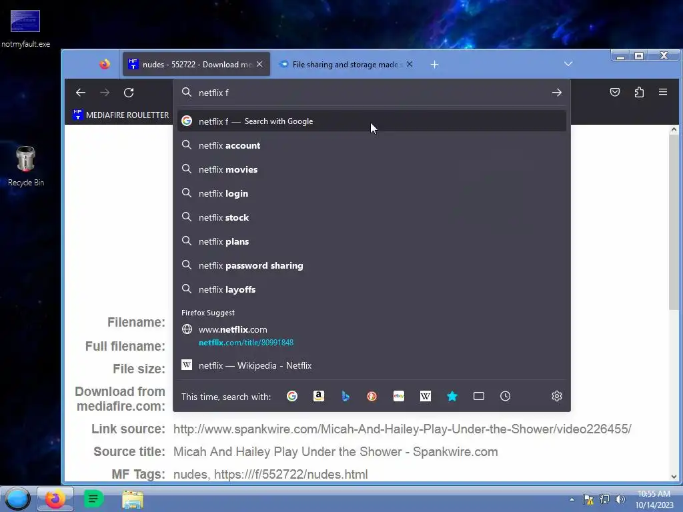Image resolution: width=683 pixels, height=512 pixels.
Task: Search this time with Amazon icon
Action: (319, 396)
